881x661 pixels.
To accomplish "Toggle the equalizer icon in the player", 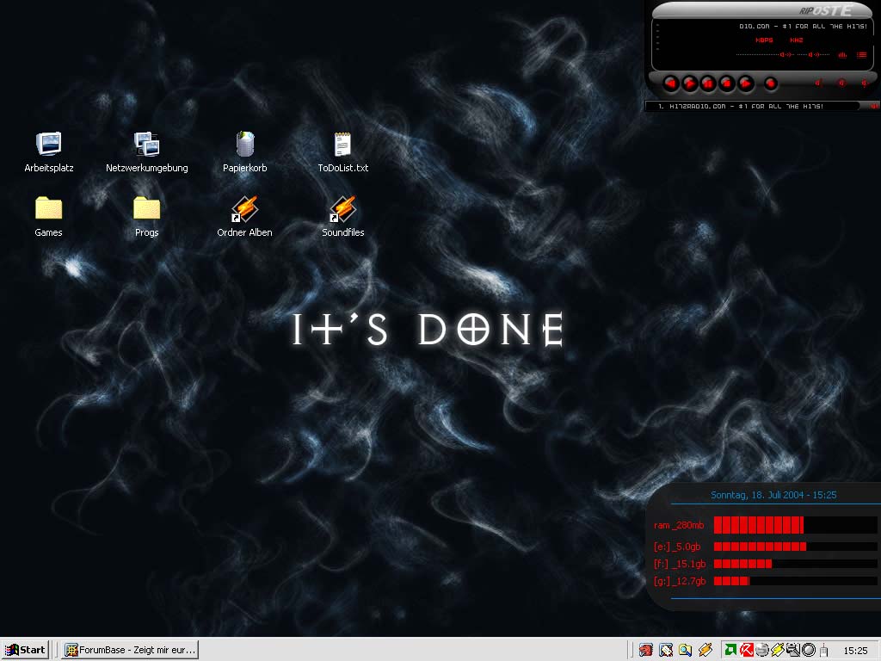I will click(842, 54).
